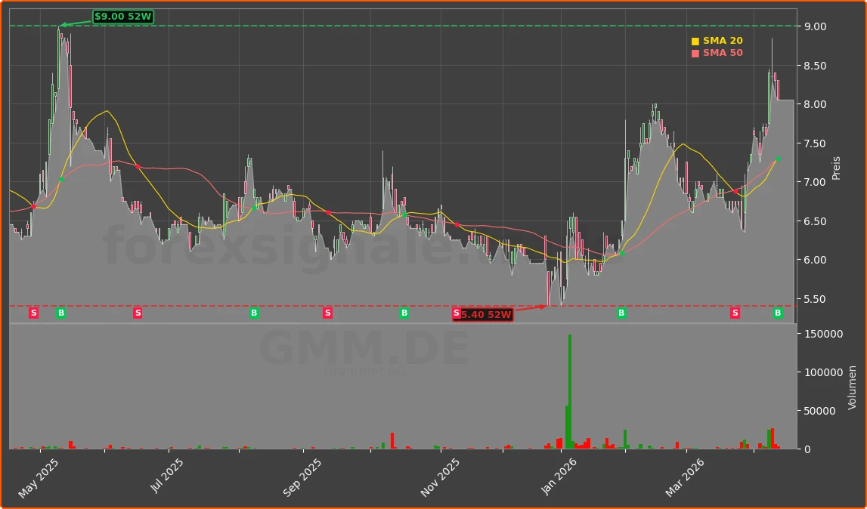The height and width of the screenshot is (509, 867).
Task: Click the green crossover dot near the chart's right edge
Action: coord(776,159)
